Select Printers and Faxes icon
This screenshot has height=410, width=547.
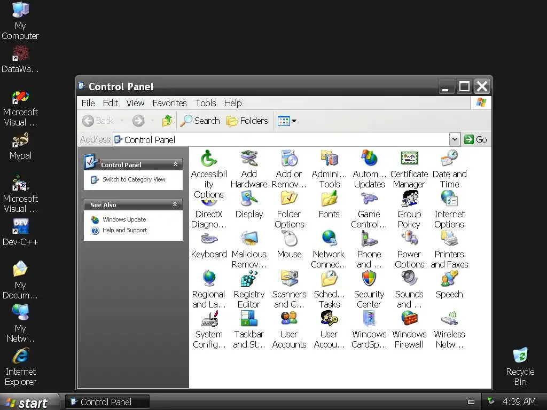(x=449, y=239)
